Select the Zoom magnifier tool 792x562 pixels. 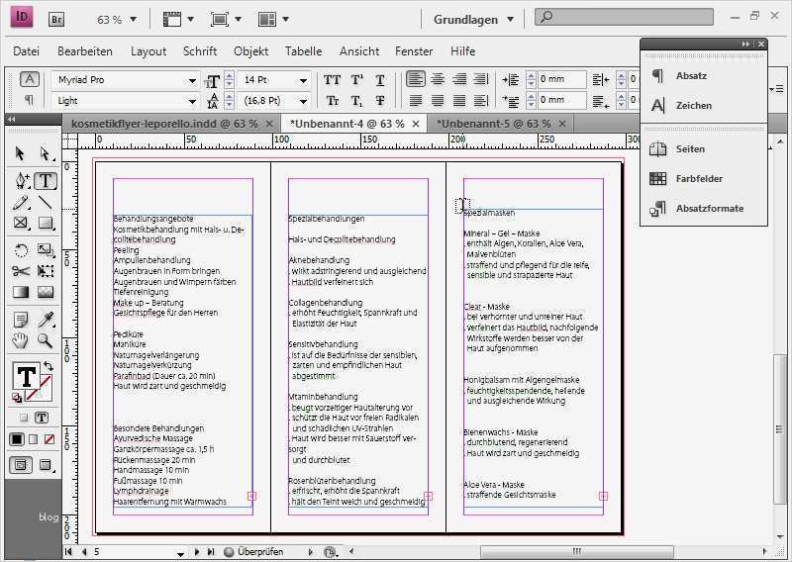click(x=46, y=340)
